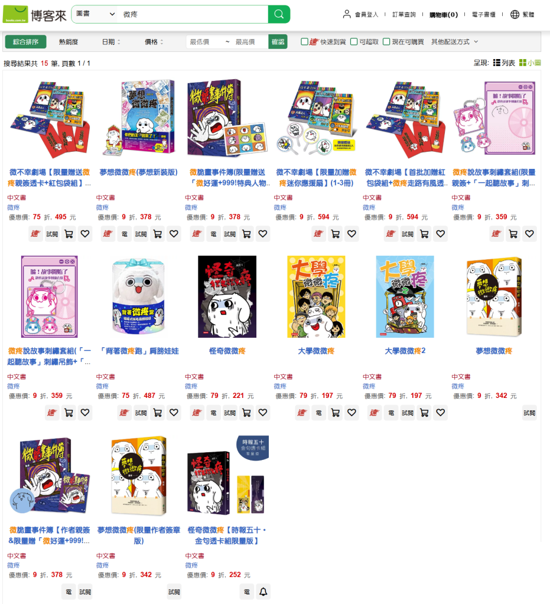The image size is (550, 604).
Task: Open 會員登入 login link
Action: (x=361, y=15)
